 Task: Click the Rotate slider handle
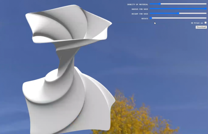point(151,18)
